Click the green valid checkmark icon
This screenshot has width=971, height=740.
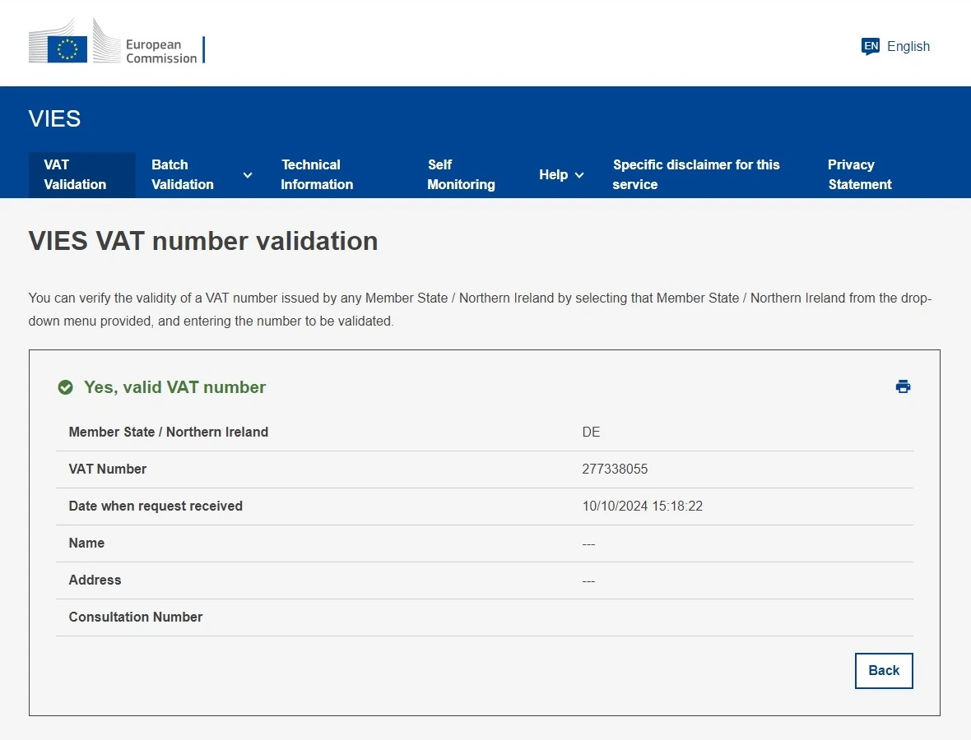coord(65,386)
